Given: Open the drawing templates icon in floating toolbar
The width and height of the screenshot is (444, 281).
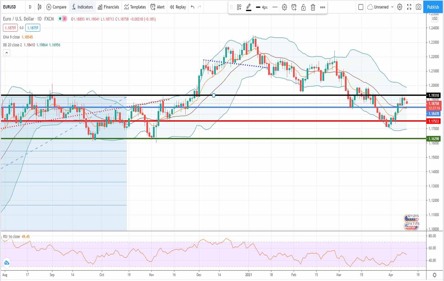Looking at the screenshot, I should click(x=239, y=7).
